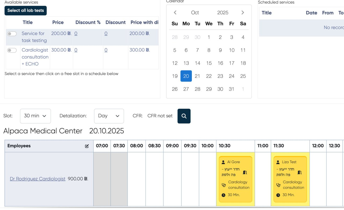Open the Slot 30 min dropdown

35,116
